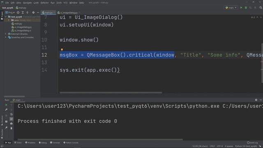Open the Event Log in status bar
Viewport: 263px width, 148px height.
point(252,143)
